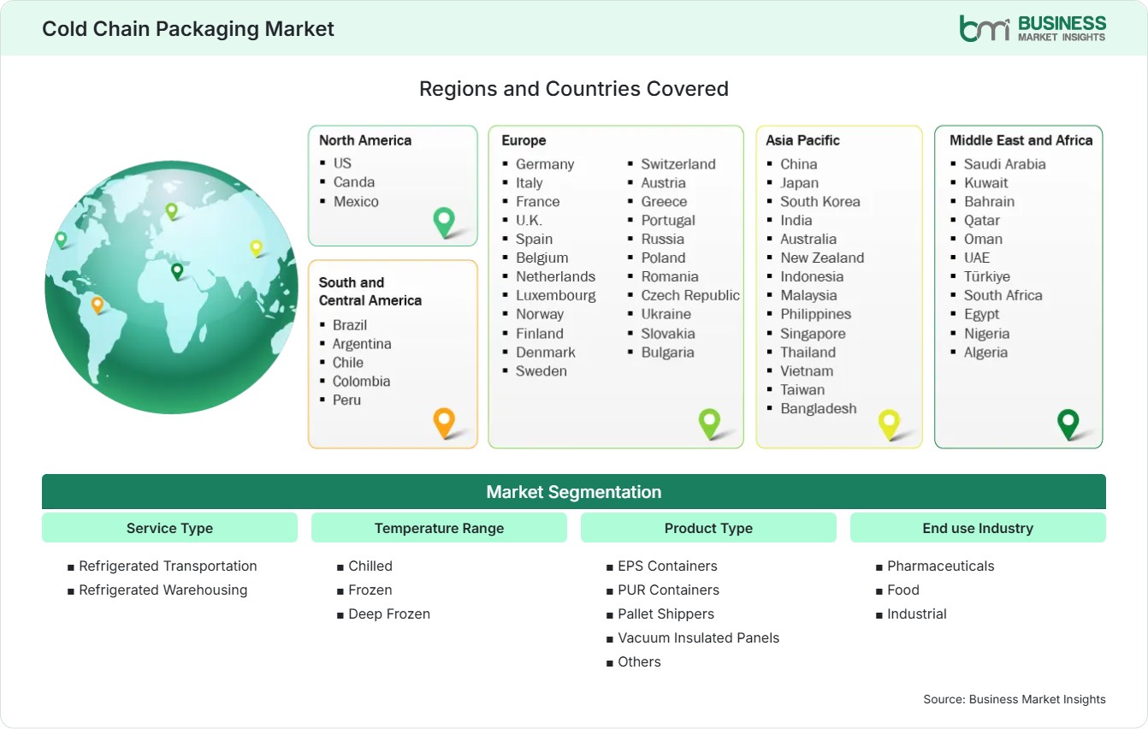Click Bangladesh in Asia Pacific list
The width and height of the screenshot is (1148, 729).
tap(819, 408)
